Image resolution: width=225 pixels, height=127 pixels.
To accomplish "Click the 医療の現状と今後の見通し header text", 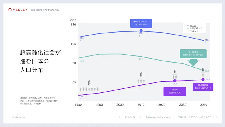I will click(x=45, y=10).
